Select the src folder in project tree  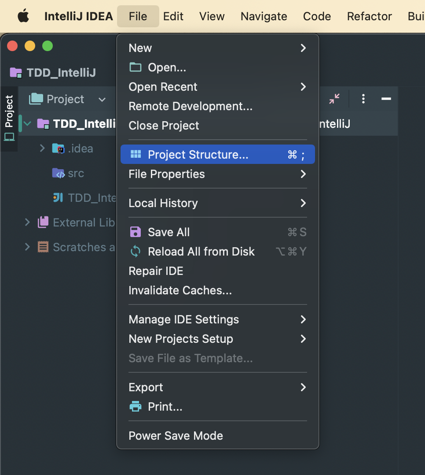76,173
